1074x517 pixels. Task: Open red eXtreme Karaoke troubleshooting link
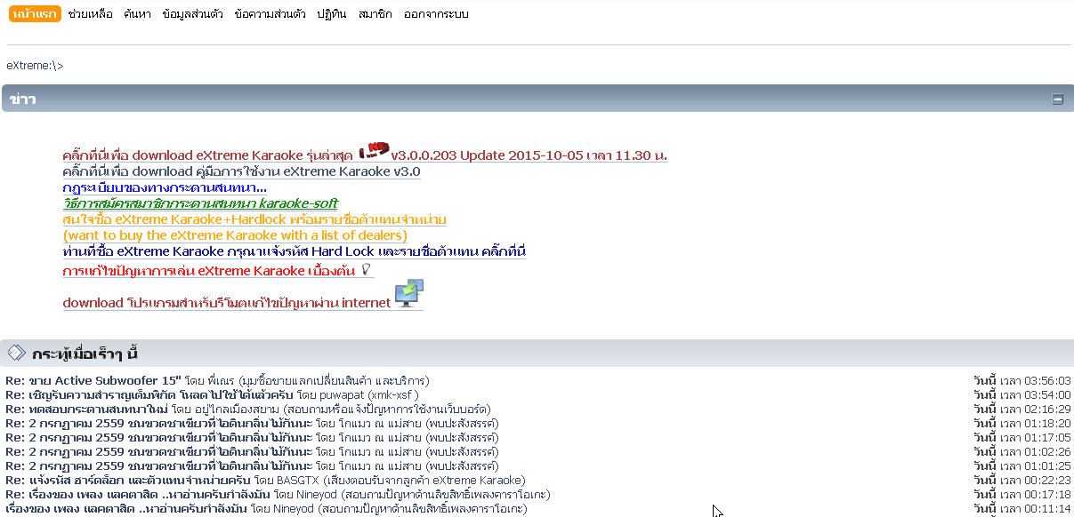point(209,271)
